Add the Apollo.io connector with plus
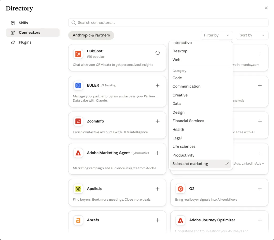The image size is (274, 240). point(158,189)
